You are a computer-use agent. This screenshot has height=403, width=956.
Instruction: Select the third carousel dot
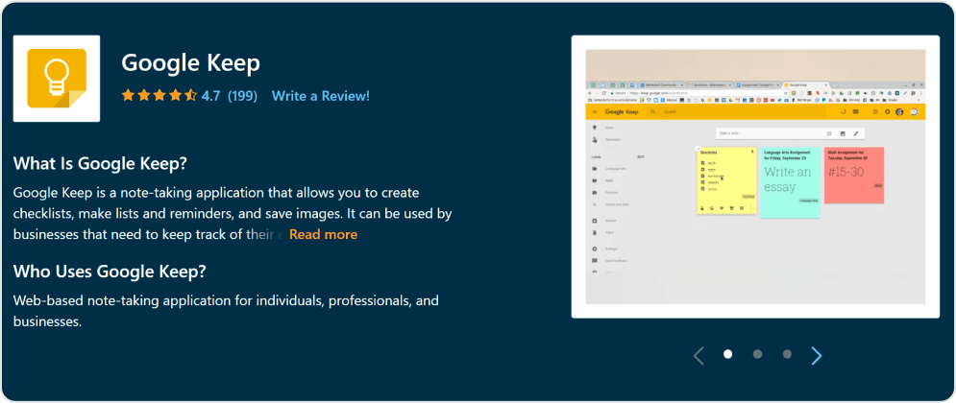(787, 354)
